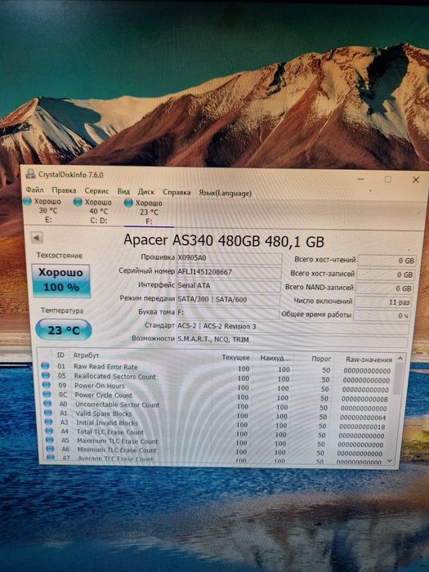This screenshot has height=572, width=429.
Task: Select disk E: at 30 °C
Action: 43,211
